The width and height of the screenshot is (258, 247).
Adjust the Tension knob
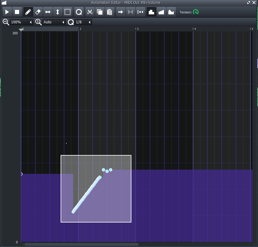[196, 12]
